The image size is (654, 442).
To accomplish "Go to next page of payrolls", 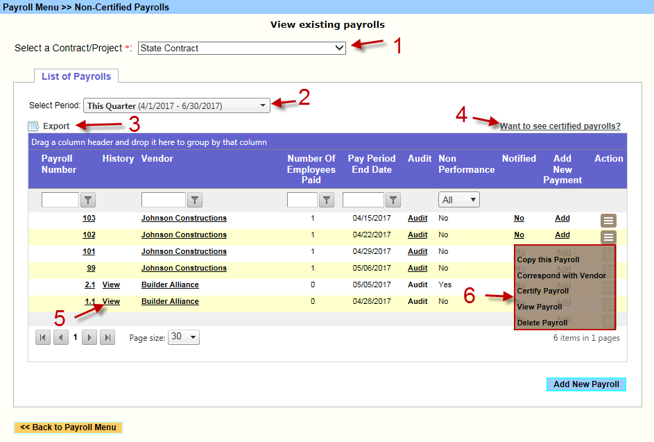I will click(x=89, y=337).
